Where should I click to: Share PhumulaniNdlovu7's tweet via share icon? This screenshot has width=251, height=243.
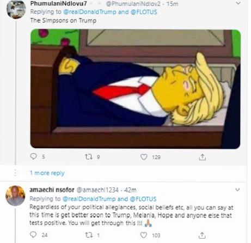pos(202,157)
